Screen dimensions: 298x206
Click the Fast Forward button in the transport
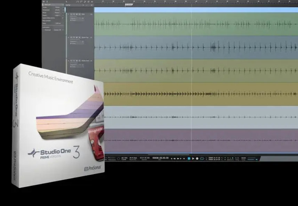(178, 158)
